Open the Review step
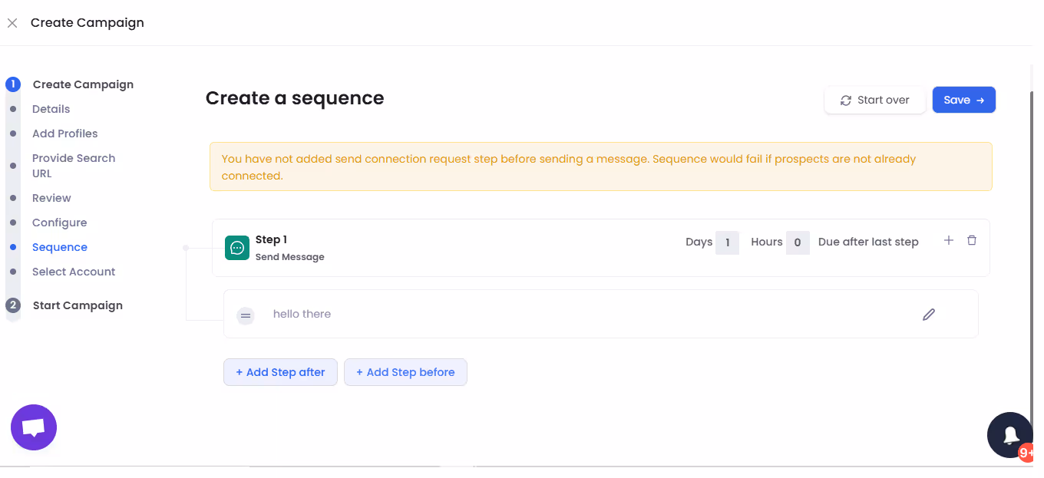 coord(51,198)
